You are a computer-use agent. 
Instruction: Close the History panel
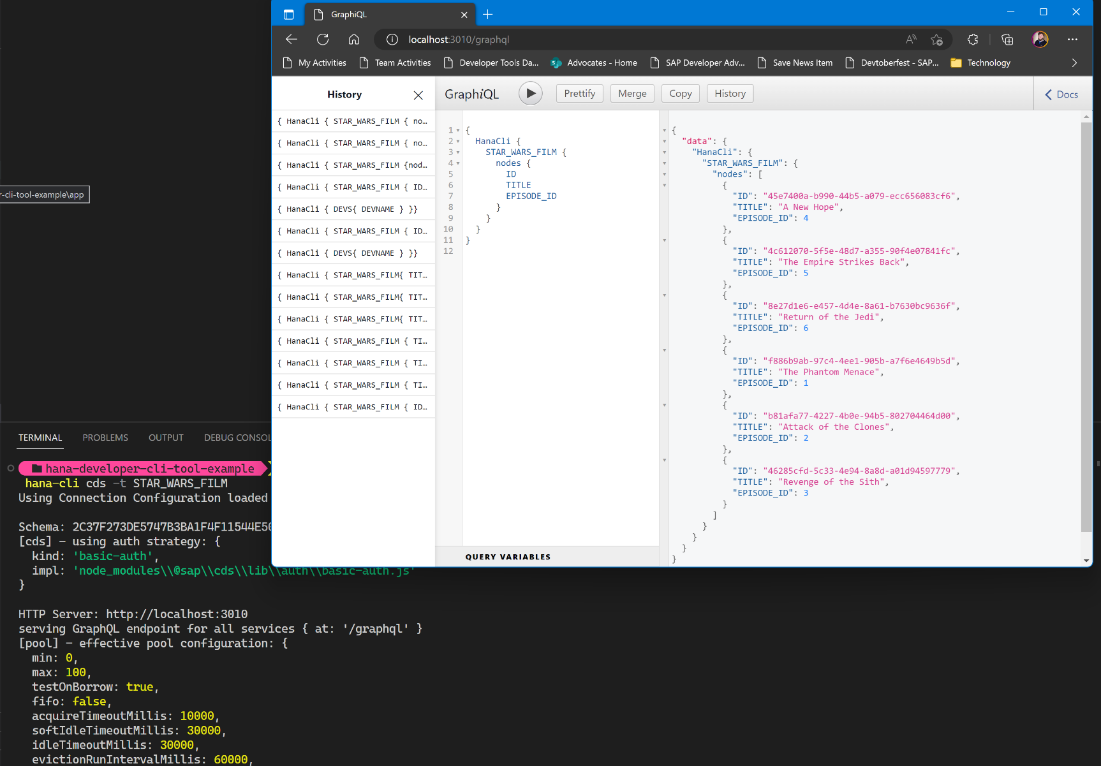pos(418,95)
